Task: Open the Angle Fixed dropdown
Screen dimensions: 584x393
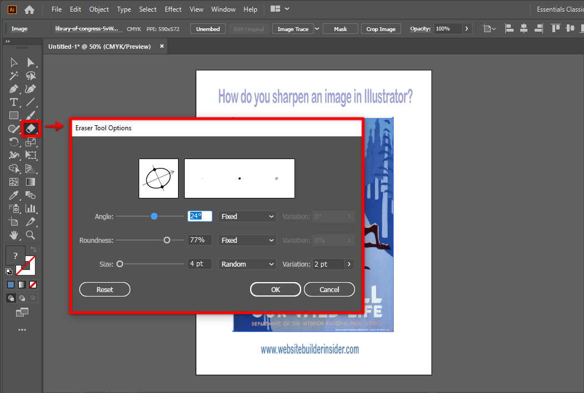Action: pyautogui.click(x=247, y=217)
